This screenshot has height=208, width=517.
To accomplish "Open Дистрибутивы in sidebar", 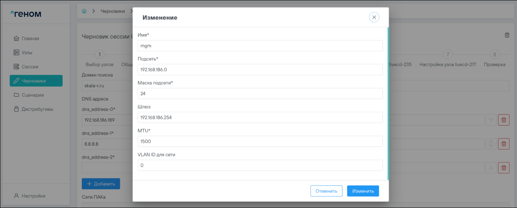I will point(37,109).
